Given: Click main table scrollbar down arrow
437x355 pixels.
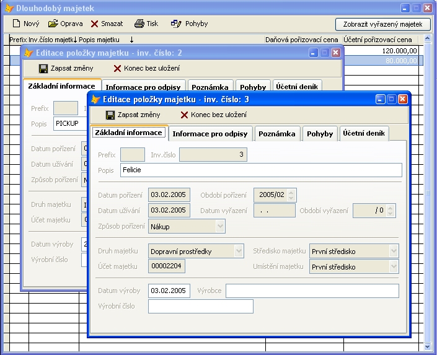Looking at the screenshot, I should 428,347.
